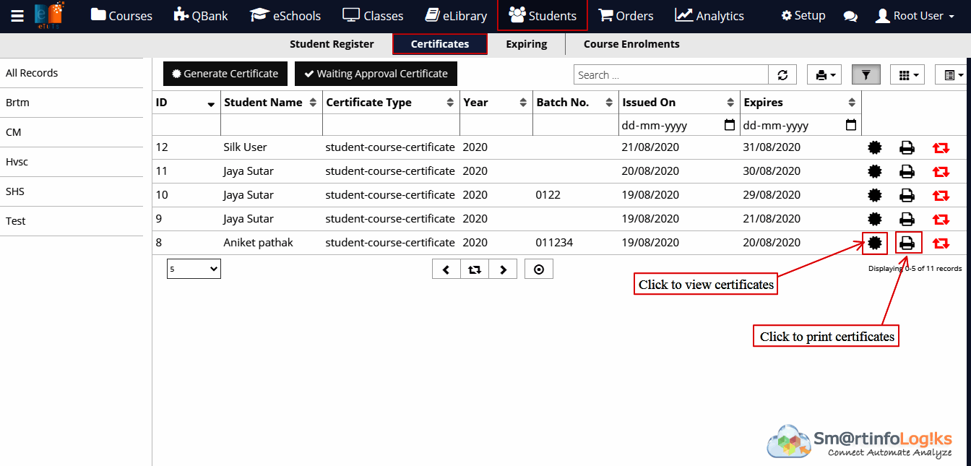Viewport: 971px width, 466px height.
Task: Open the Expires date picker
Action: click(851, 125)
